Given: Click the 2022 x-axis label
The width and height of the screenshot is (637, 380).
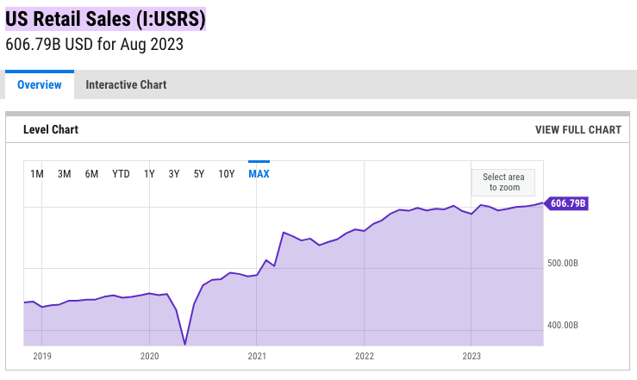Looking at the screenshot, I should click(x=365, y=355).
